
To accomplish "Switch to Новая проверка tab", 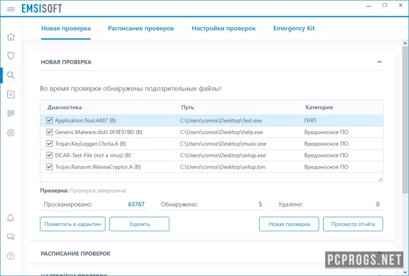I will pos(66,28).
